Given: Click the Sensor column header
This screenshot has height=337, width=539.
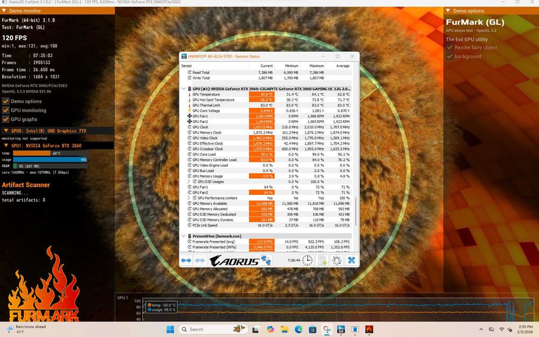Looking at the screenshot, I should click(214, 66).
